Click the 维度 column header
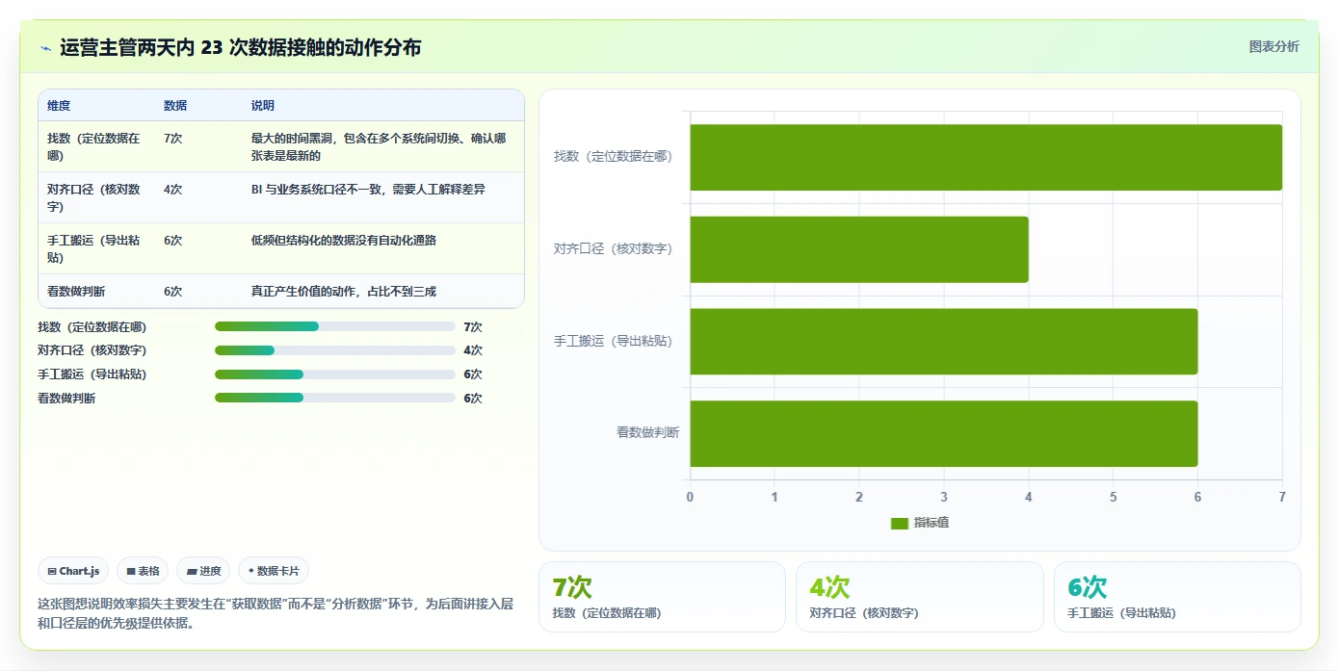Screen dimensions: 1339x671 point(59,106)
